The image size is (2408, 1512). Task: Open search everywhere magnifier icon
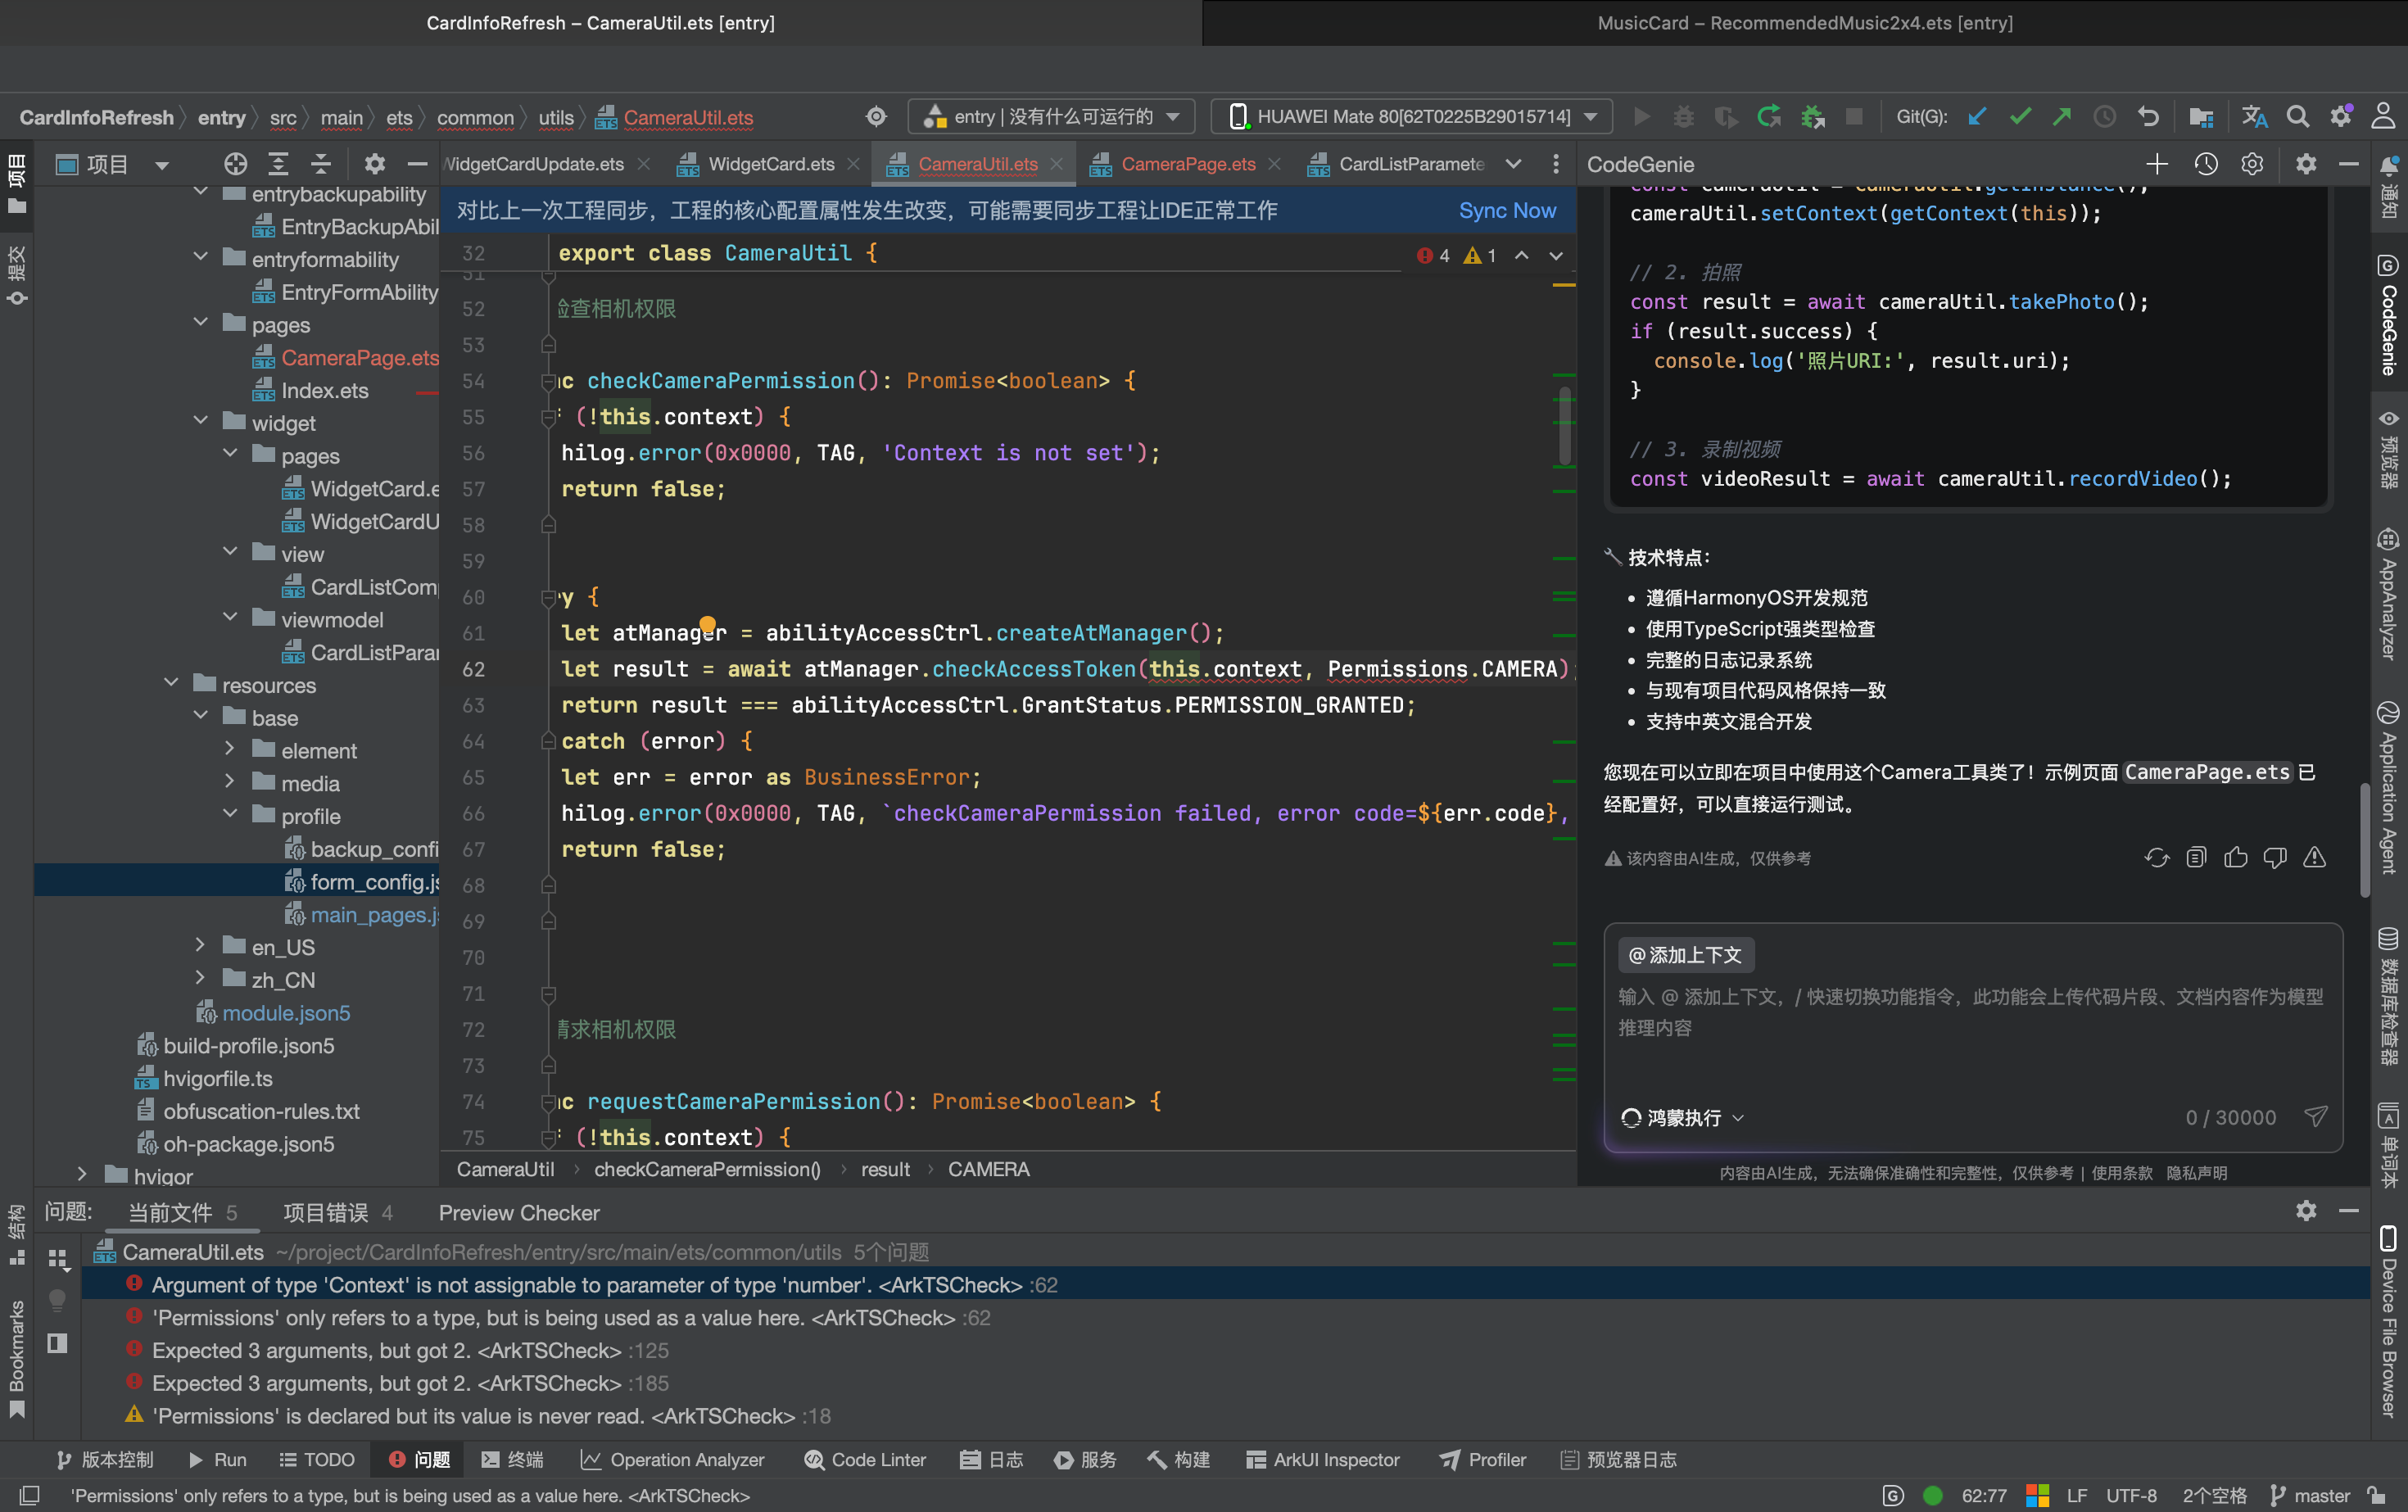[x=2297, y=117]
